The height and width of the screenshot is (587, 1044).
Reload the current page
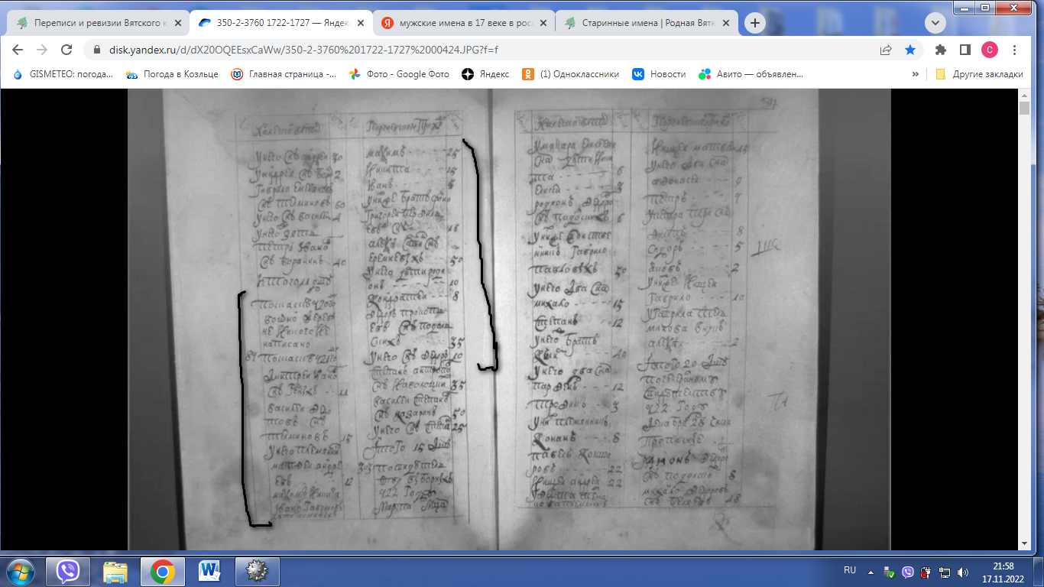66,50
